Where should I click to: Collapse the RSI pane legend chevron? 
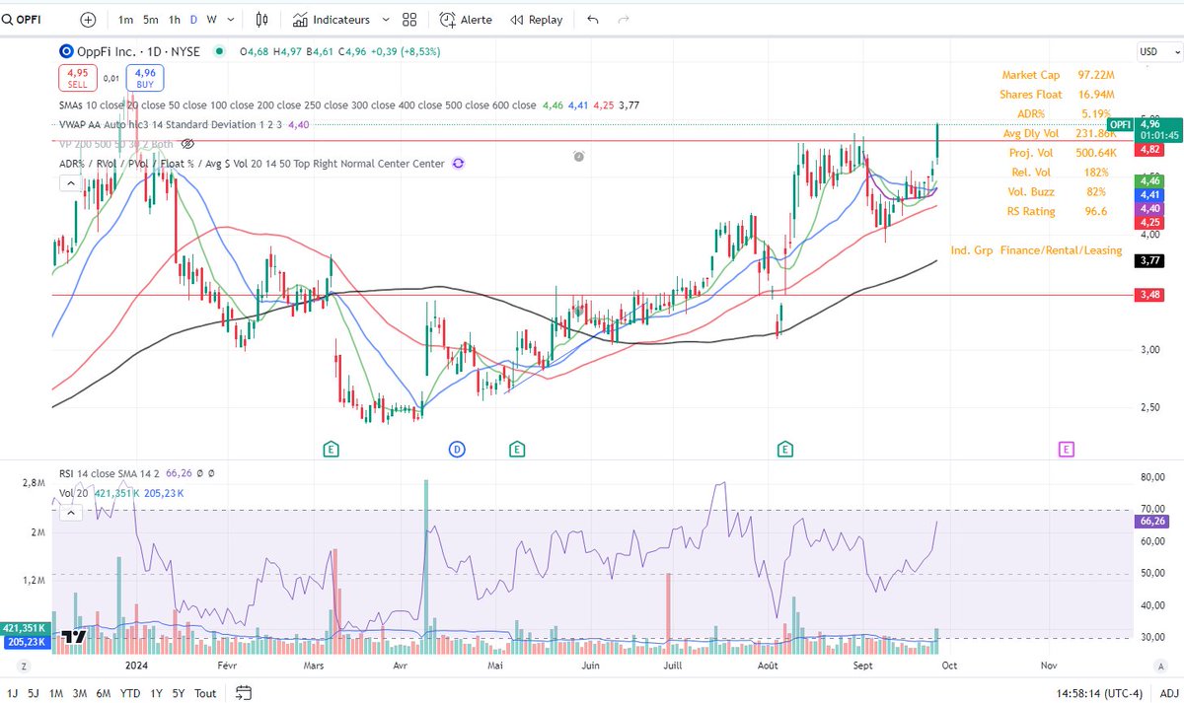click(x=72, y=513)
